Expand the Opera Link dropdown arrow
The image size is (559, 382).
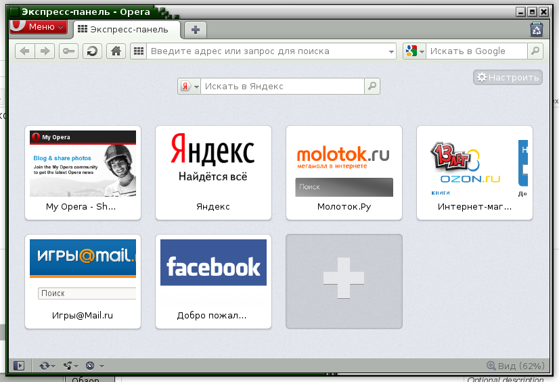[x=53, y=366]
